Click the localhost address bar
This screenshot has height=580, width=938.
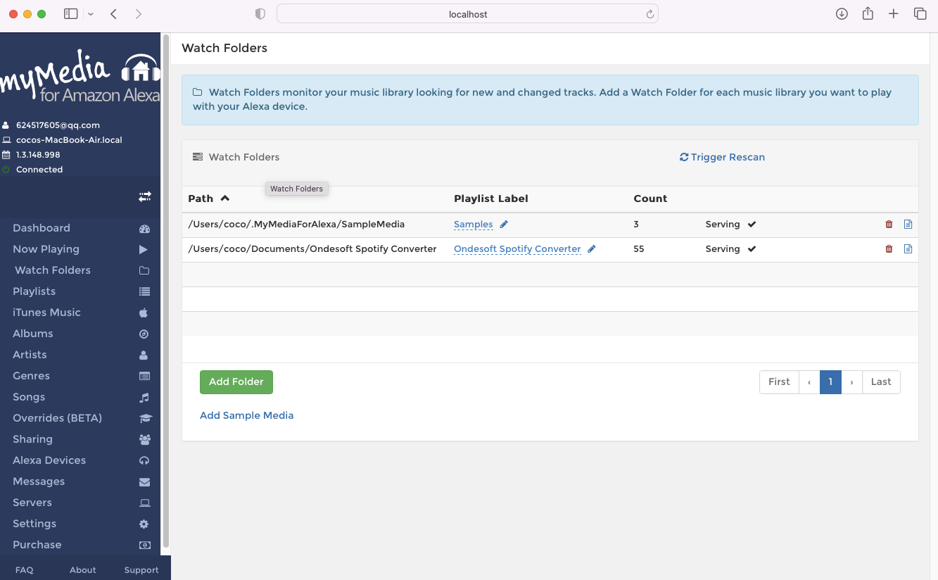(x=467, y=14)
